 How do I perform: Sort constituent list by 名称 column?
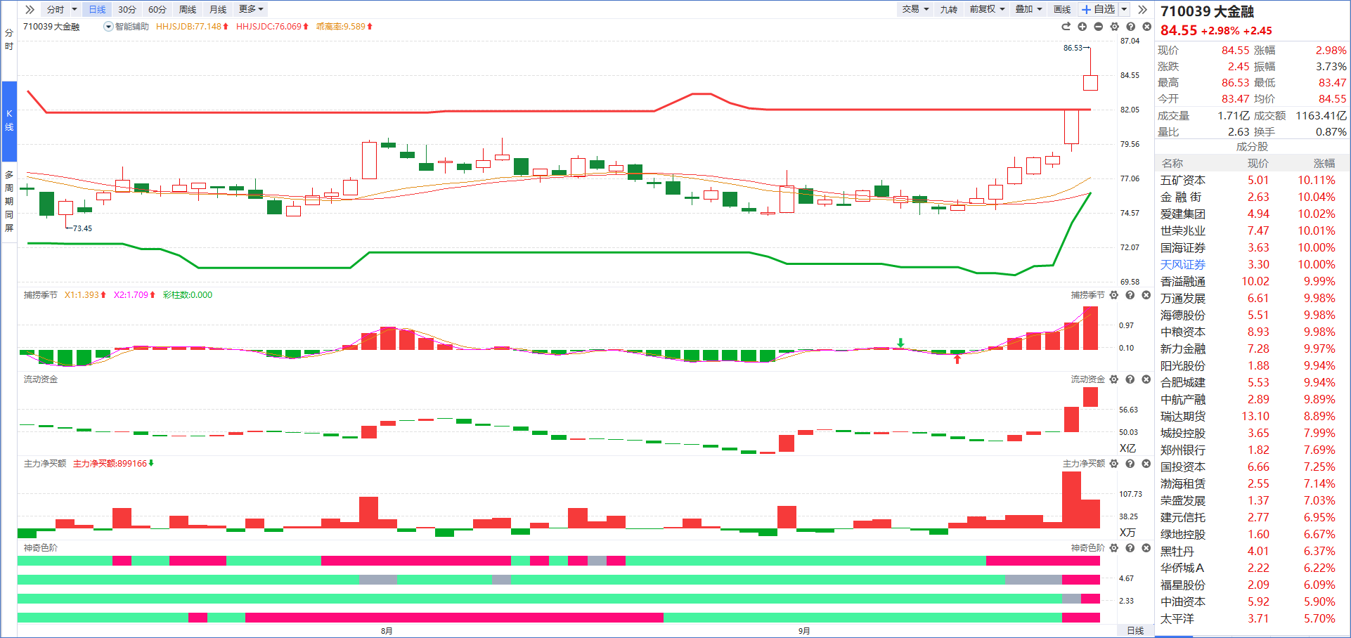(1172, 163)
